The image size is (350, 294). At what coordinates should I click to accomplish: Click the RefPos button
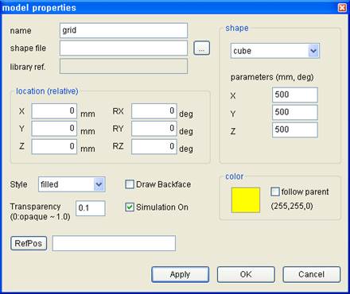[29, 243]
